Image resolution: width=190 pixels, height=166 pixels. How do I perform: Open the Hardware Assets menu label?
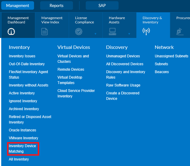pyautogui.click(x=117, y=20)
